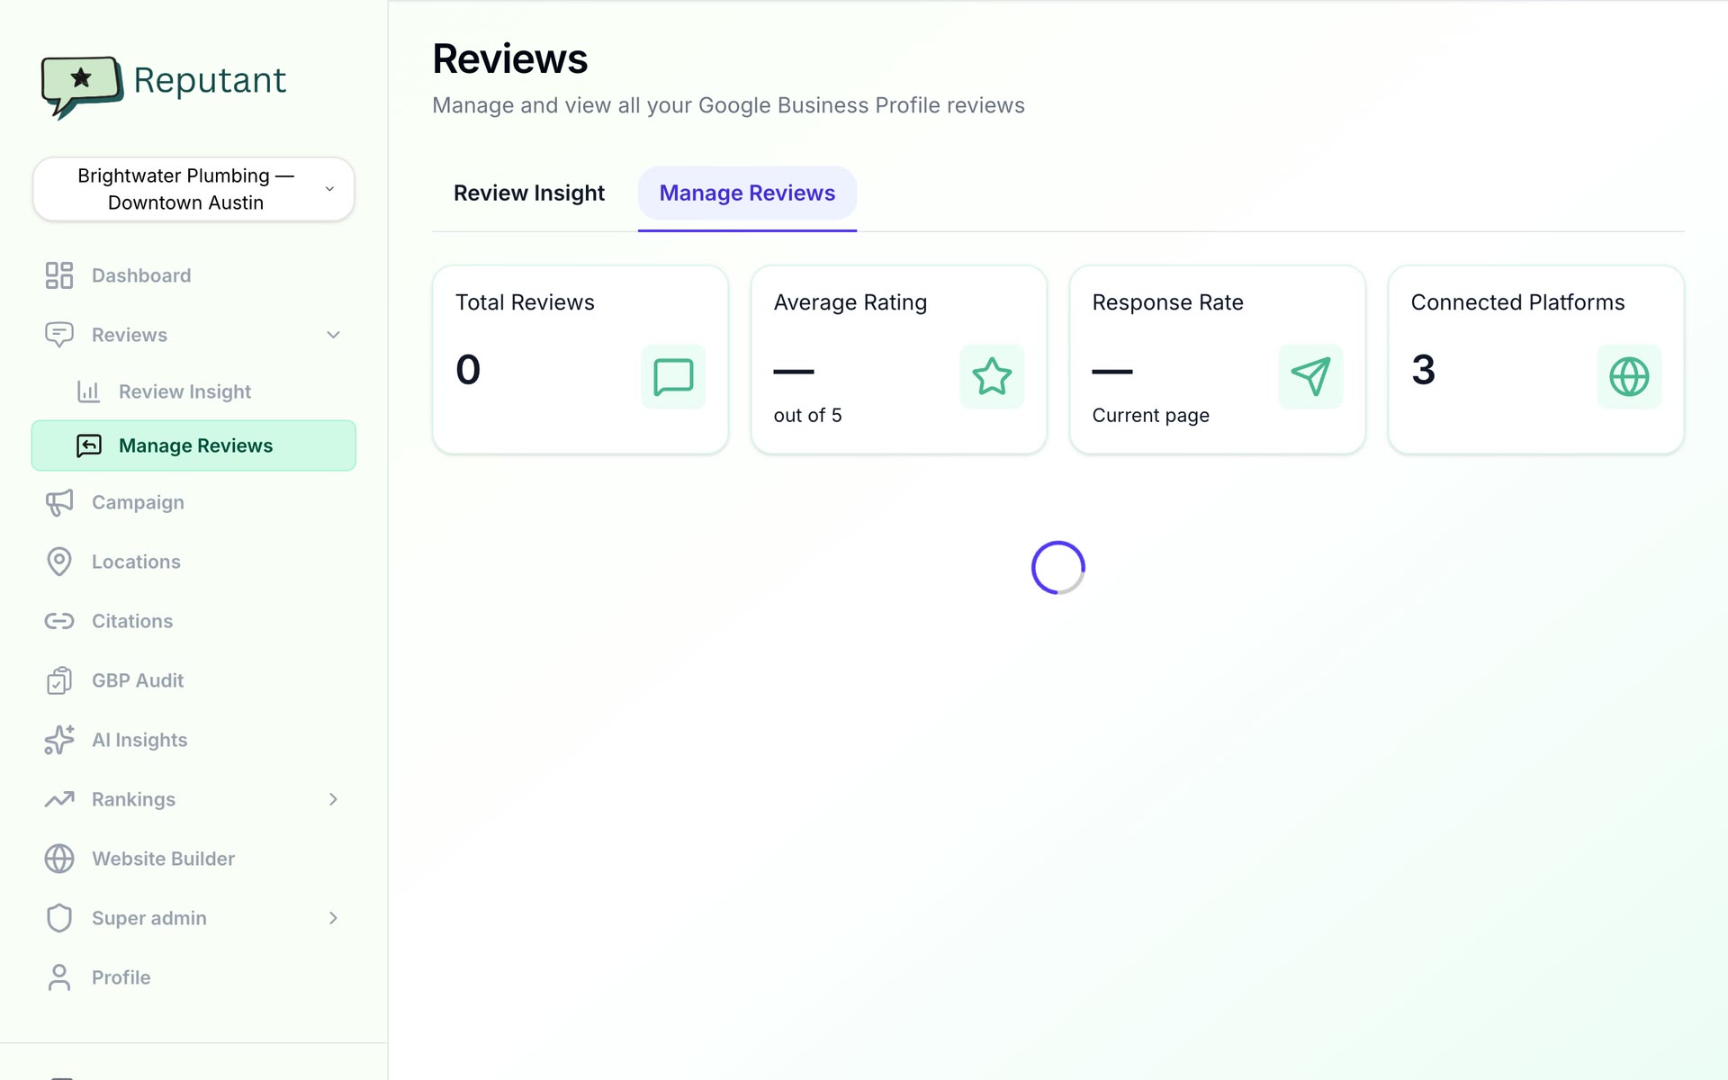Image resolution: width=1728 pixels, height=1080 pixels.
Task: Open the Profile page
Action: click(193, 977)
